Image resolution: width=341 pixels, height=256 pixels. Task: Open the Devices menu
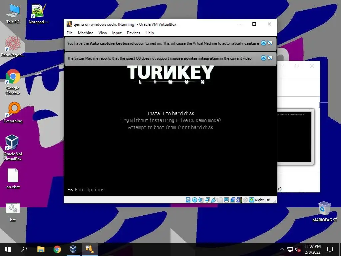click(134, 33)
